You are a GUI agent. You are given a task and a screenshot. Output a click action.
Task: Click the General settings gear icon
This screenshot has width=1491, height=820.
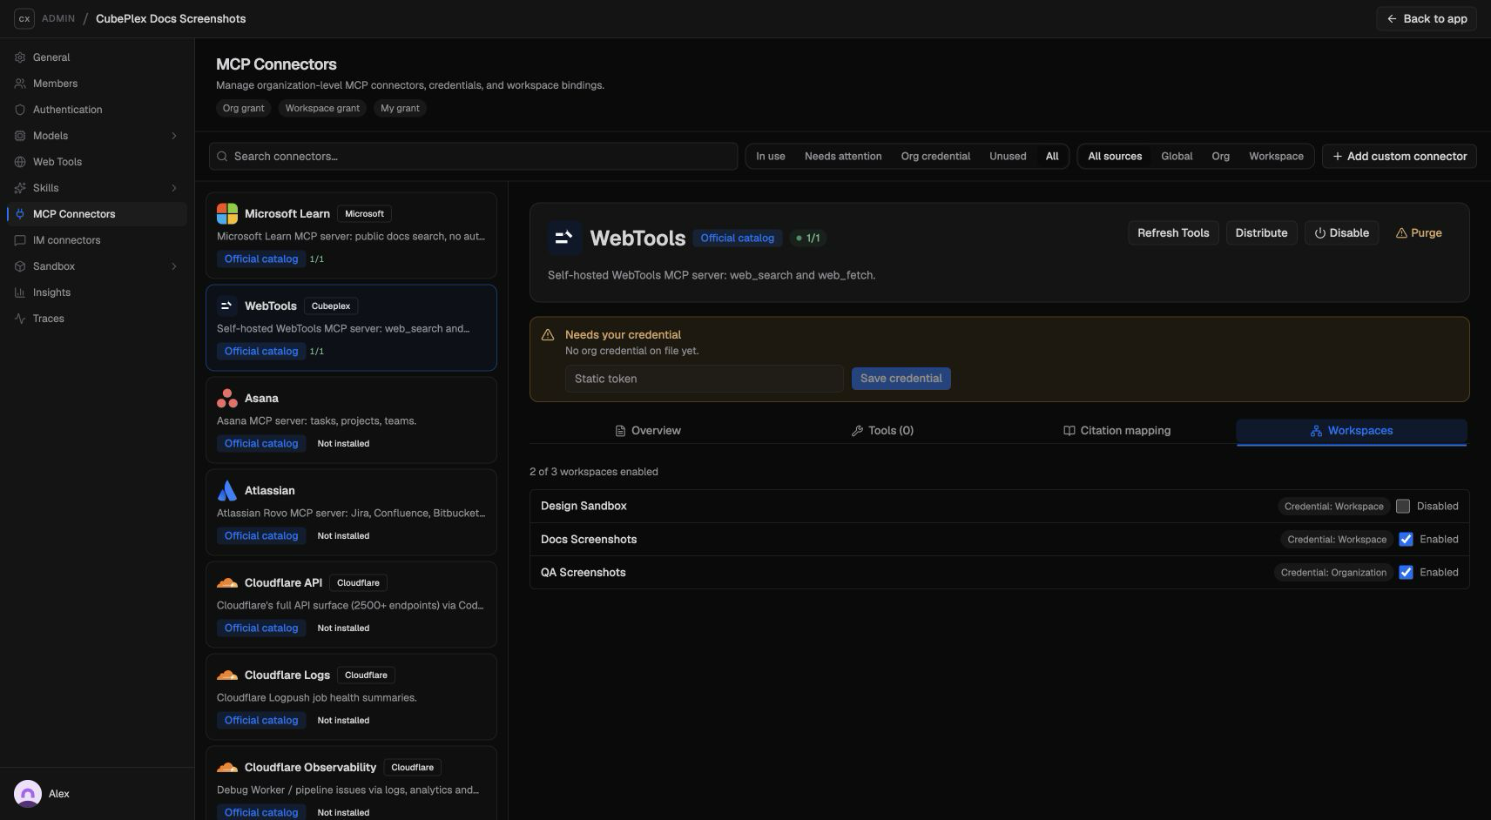(x=20, y=57)
